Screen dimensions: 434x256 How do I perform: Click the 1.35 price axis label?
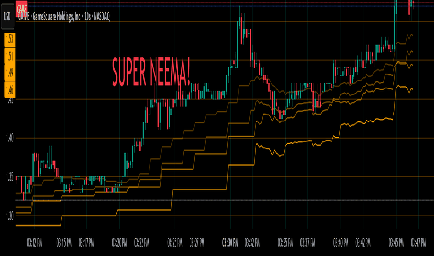pyautogui.click(x=9, y=177)
